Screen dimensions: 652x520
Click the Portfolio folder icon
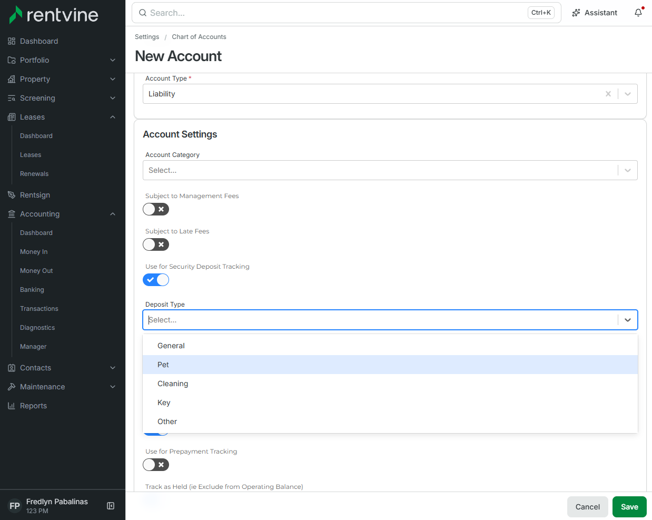pos(12,60)
